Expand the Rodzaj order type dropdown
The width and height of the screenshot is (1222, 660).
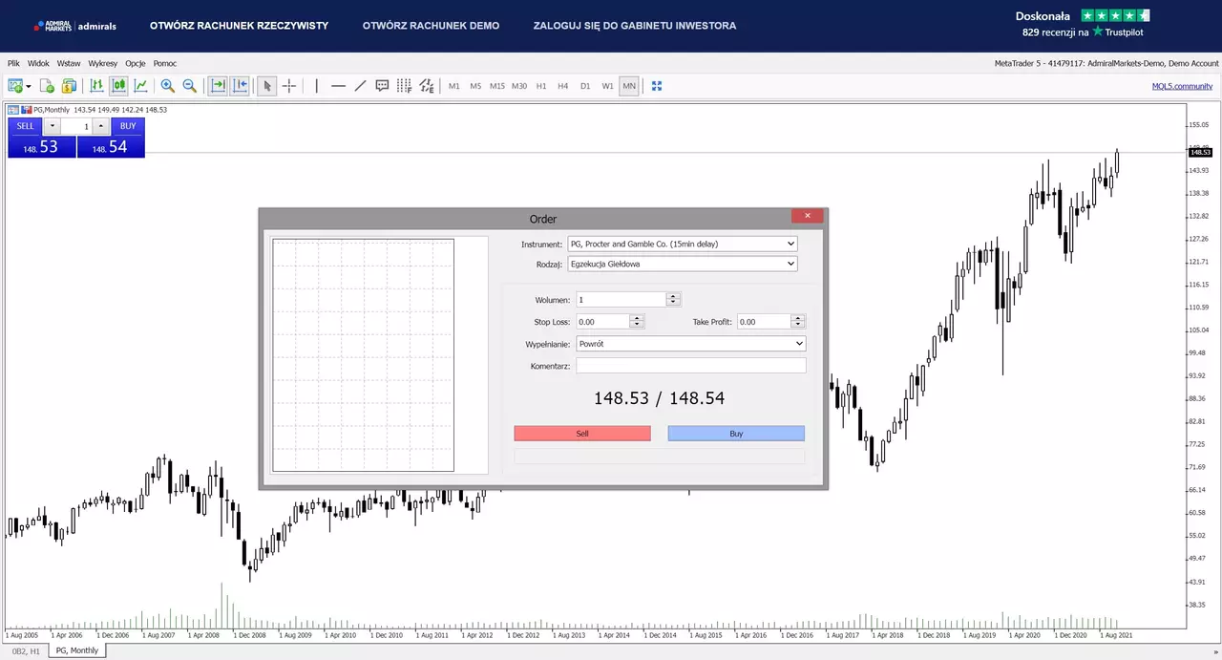(x=682, y=264)
